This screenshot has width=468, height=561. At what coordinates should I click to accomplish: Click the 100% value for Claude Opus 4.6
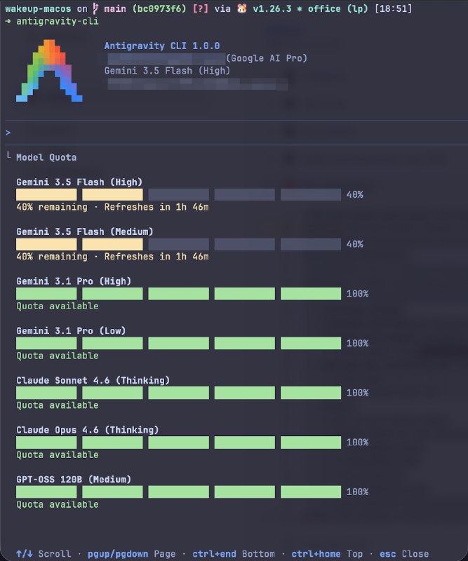pyautogui.click(x=357, y=442)
